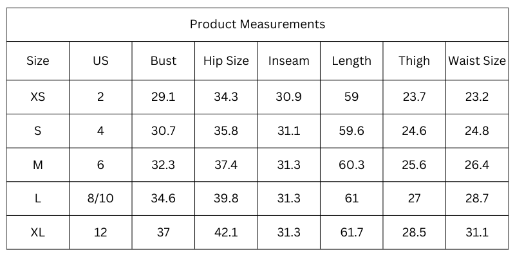Select the Bust column header
Screen dimensions: 515x257
tap(163, 61)
